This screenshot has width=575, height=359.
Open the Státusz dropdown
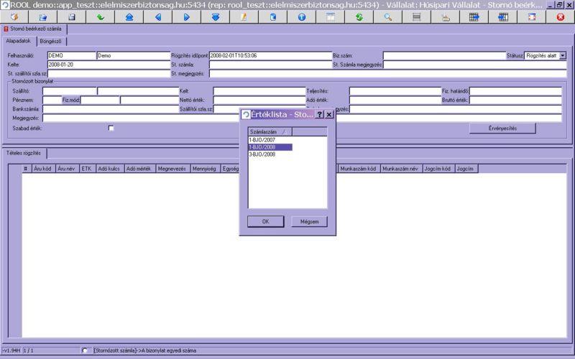563,55
